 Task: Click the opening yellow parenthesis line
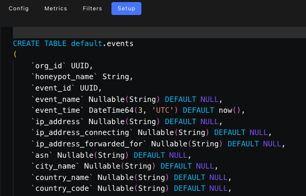pyautogui.click(x=15, y=54)
